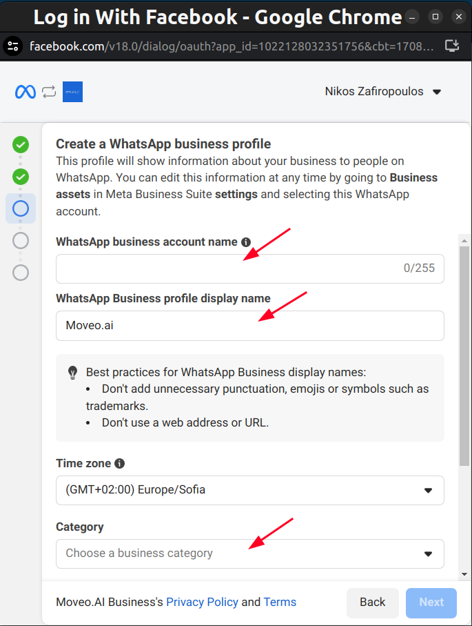Open the Terms link
This screenshot has height=626, width=472.
[280, 602]
